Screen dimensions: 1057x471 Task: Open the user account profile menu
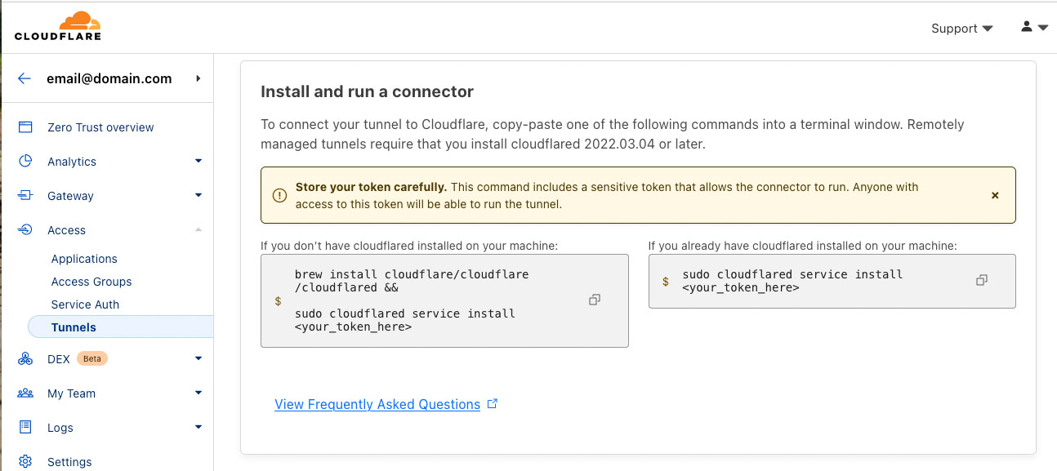1033,27
